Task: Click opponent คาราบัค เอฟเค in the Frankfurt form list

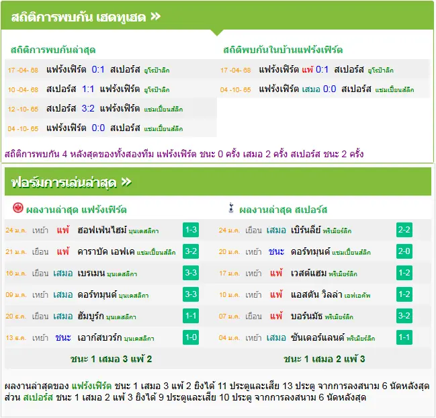Action: tap(106, 251)
